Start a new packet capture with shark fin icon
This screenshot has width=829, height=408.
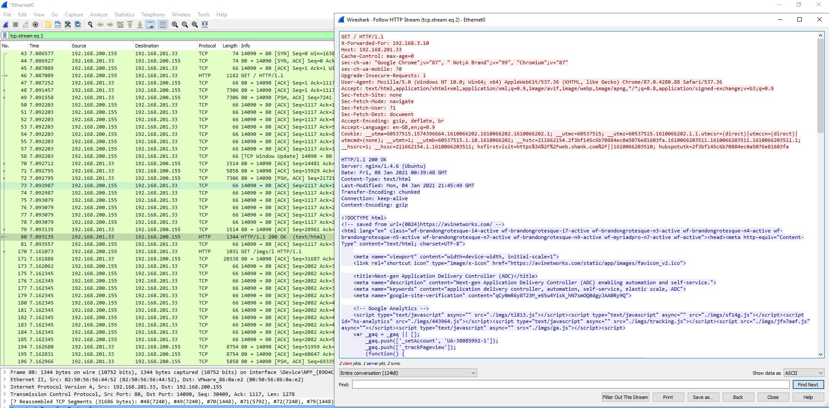click(x=6, y=25)
